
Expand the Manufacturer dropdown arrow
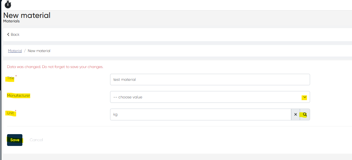click(x=305, y=97)
